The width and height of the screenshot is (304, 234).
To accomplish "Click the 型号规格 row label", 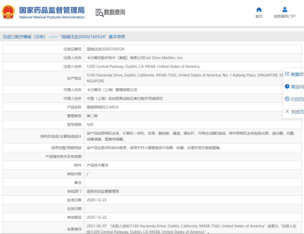I will click(74, 125).
